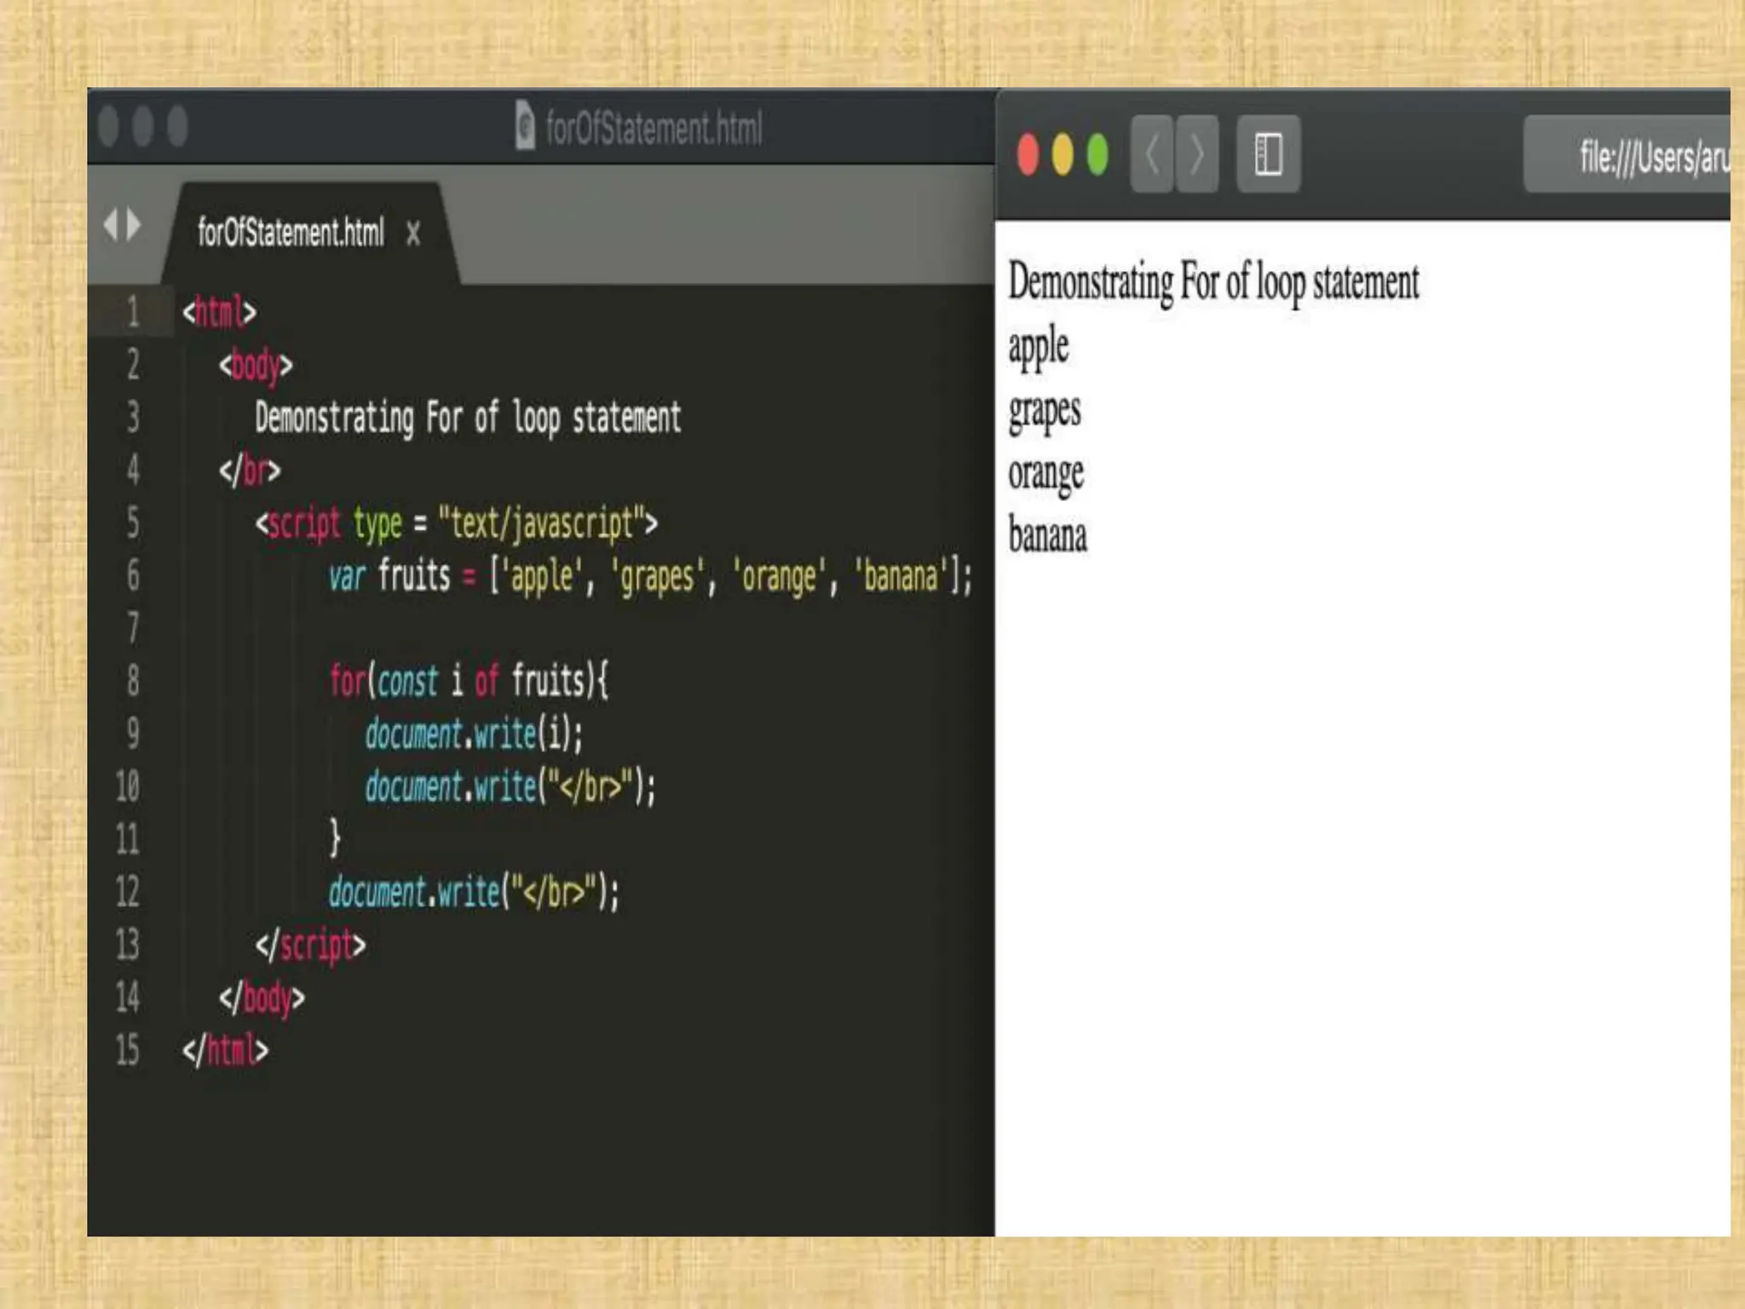Click line number 1 in the gutter
This screenshot has width=1745, height=1309.
click(133, 312)
